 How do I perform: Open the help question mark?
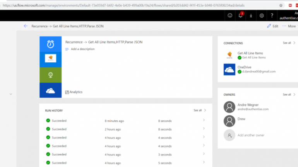pyautogui.click(x=272, y=15)
